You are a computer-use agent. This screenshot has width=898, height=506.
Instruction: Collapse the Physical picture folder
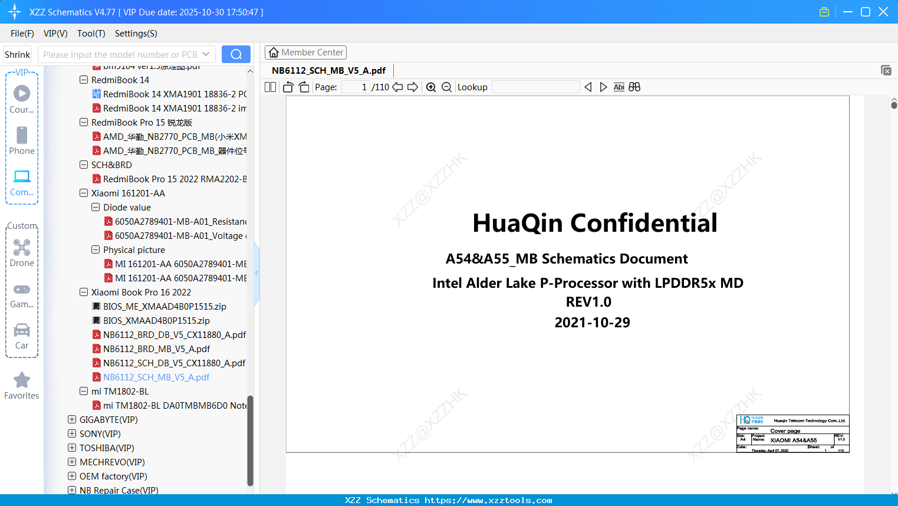96,249
